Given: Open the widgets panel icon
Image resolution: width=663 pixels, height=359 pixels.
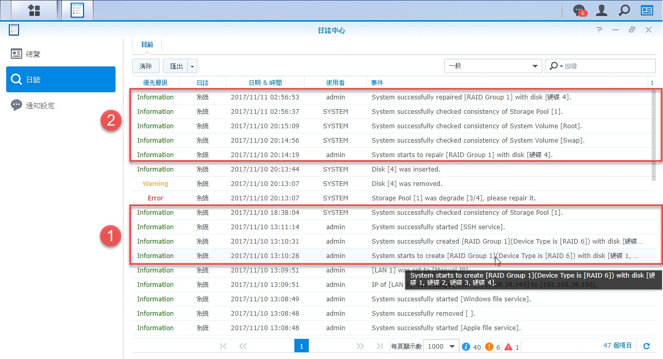Looking at the screenshot, I should tap(647, 10).
